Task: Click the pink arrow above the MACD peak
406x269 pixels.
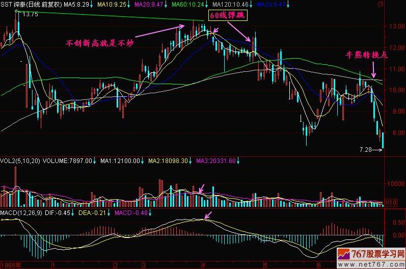Action: pos(208,215)
